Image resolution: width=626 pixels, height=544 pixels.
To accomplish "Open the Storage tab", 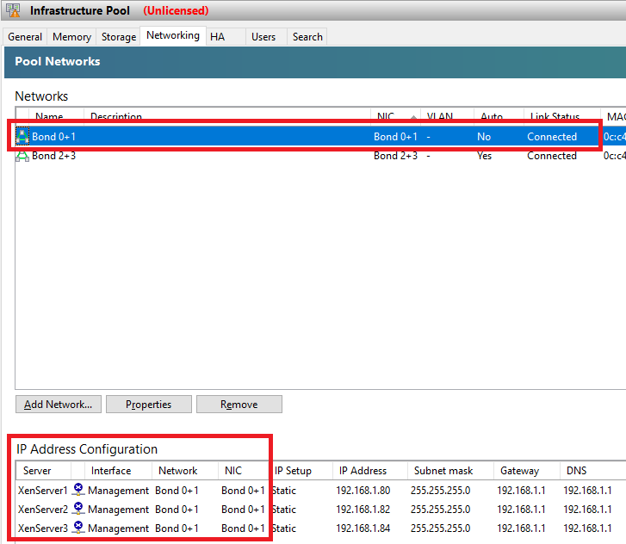I will [119, 37].
